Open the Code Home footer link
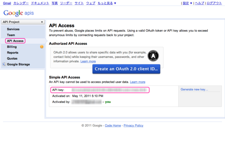 [x=113, y=126]
